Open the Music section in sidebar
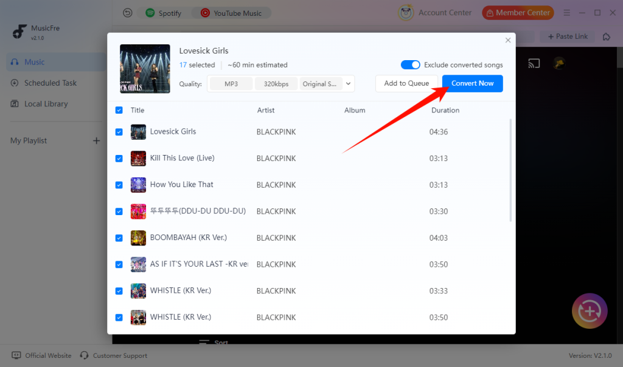This screenshot has width=623, height=367. point(56,62)
